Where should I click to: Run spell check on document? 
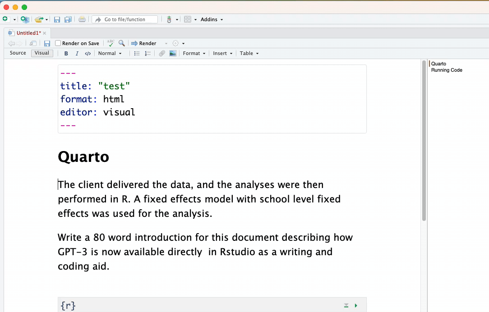(111, 43)
